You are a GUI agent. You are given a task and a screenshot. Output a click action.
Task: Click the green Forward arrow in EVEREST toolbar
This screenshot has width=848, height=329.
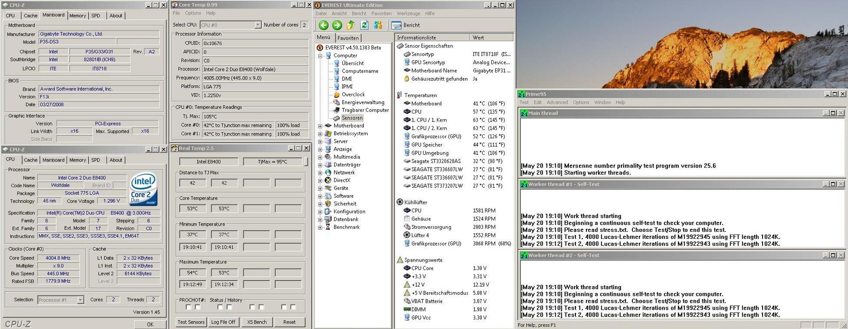[x=337, y=25]
